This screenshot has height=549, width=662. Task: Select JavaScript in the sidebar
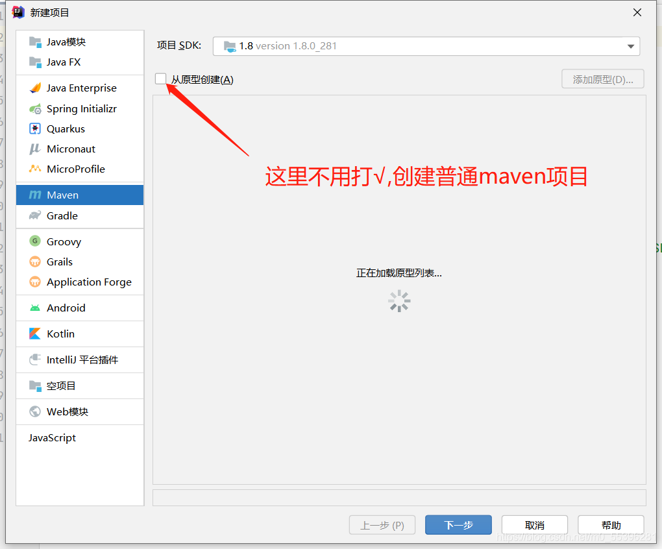[52, 437]
